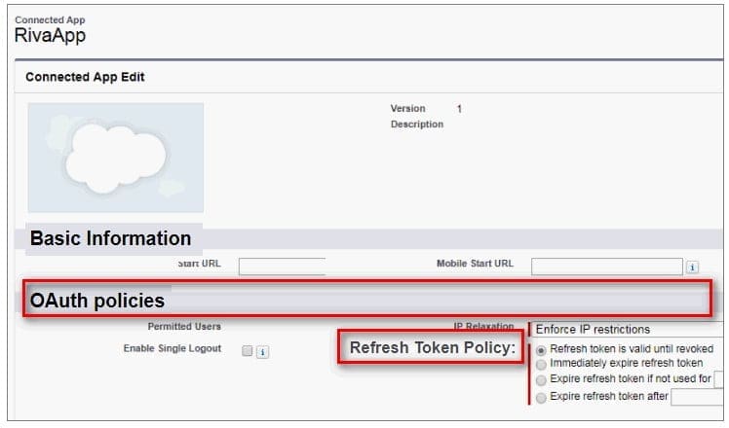The height and width of the screenshot is (428, 729).
Task: Click the RivaApp page title
Action: coord(51,35)
